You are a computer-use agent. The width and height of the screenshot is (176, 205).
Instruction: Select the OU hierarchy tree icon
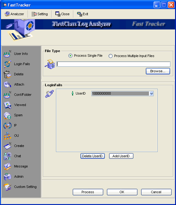coord(7,136)
